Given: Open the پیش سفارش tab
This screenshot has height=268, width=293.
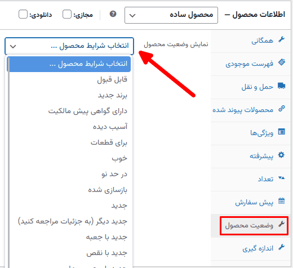Looking at the screenshot, I should click(251, 203).
